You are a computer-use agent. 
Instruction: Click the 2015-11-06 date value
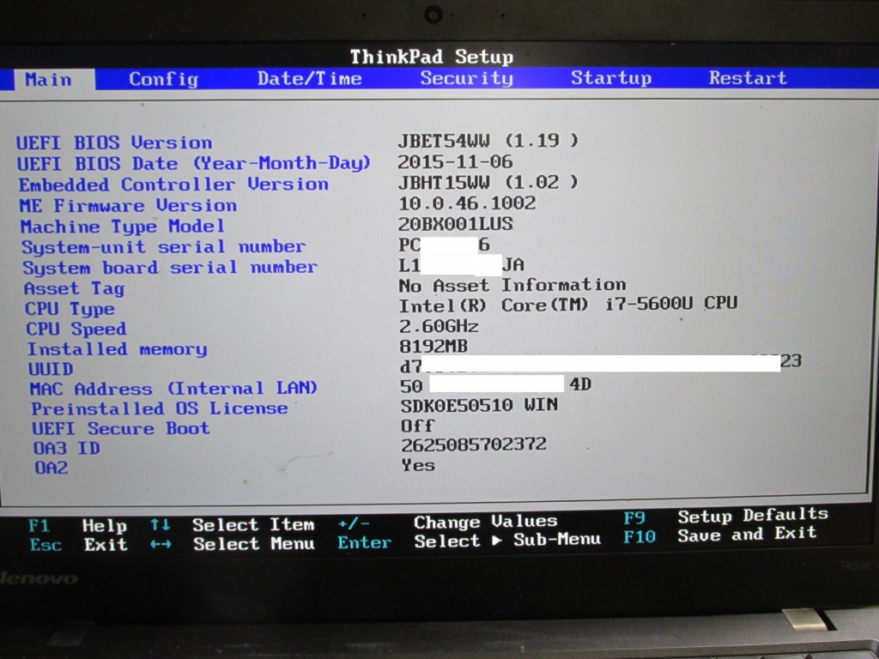pos(455,161)
